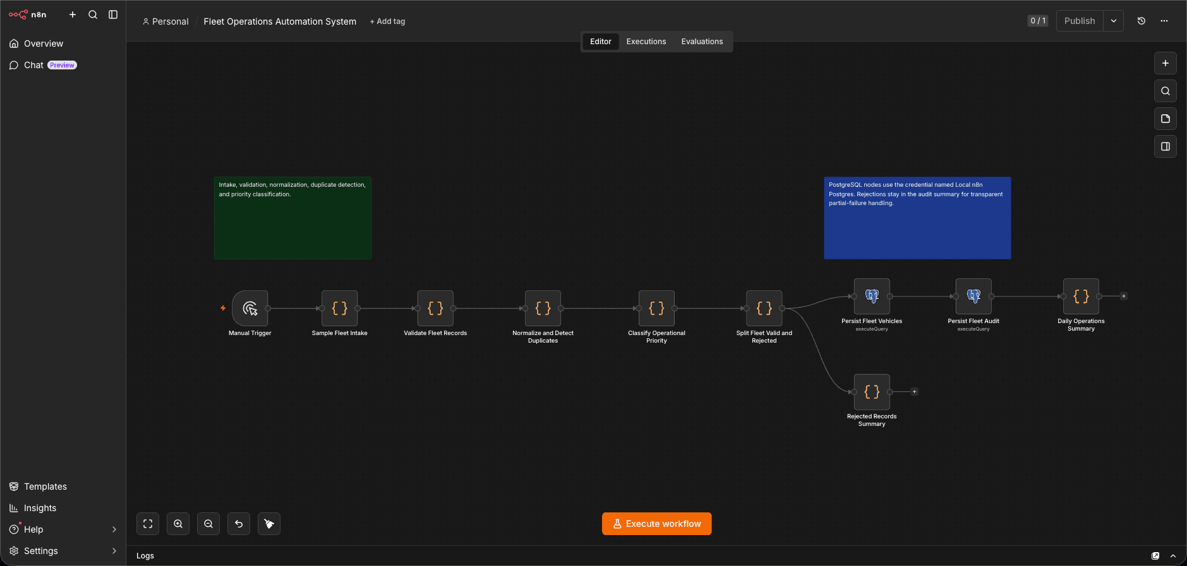Click the trigger lightning bolt icon

pos(223,309)
